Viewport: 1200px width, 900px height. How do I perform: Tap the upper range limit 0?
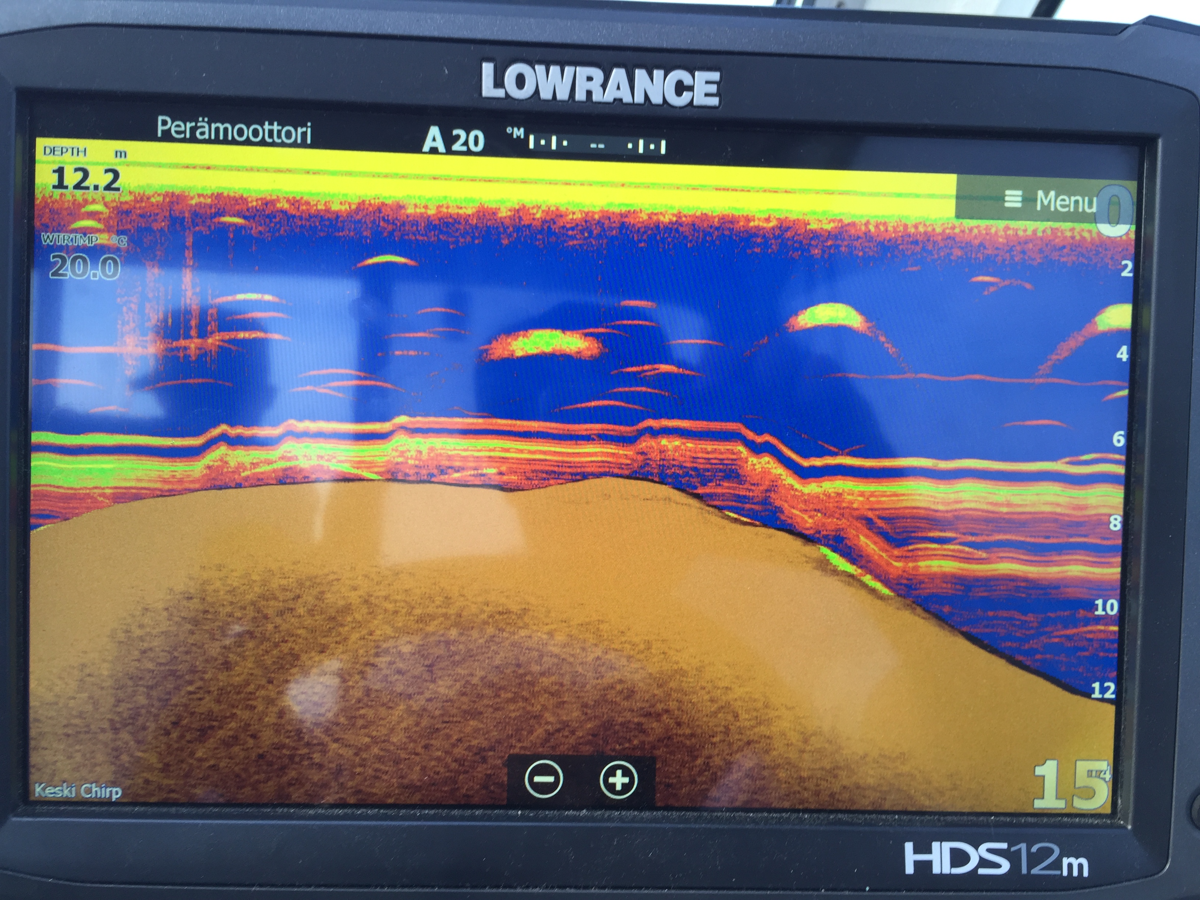click(1115, 211)
